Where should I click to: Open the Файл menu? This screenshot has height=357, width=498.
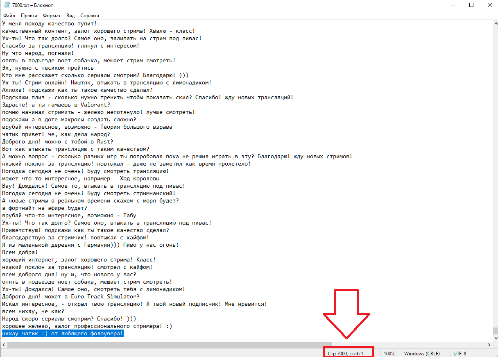click(x=9, y=16)
